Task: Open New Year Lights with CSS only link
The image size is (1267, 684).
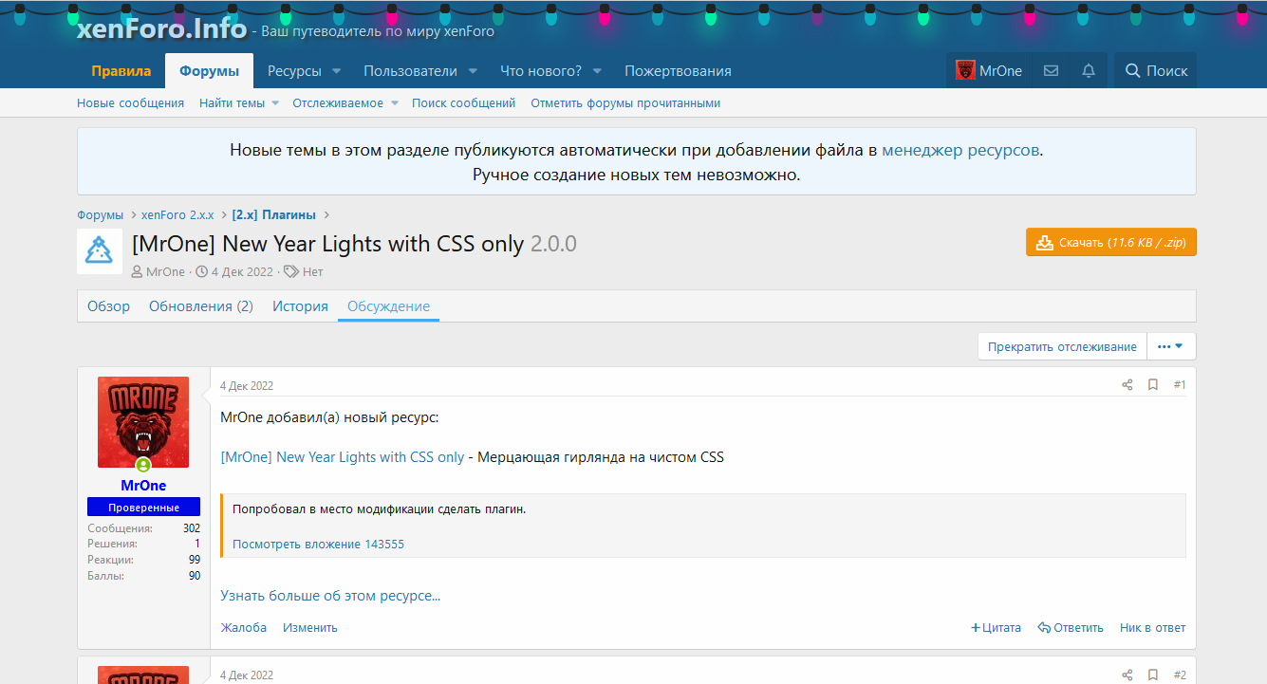Action: click(x=343, y=457)
